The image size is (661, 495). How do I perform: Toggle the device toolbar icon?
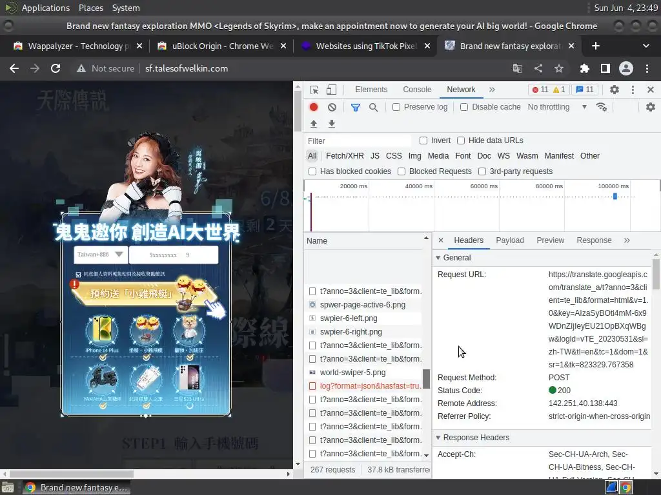coord(331,90)
